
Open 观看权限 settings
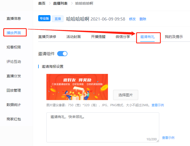click(x=14, y=47)
